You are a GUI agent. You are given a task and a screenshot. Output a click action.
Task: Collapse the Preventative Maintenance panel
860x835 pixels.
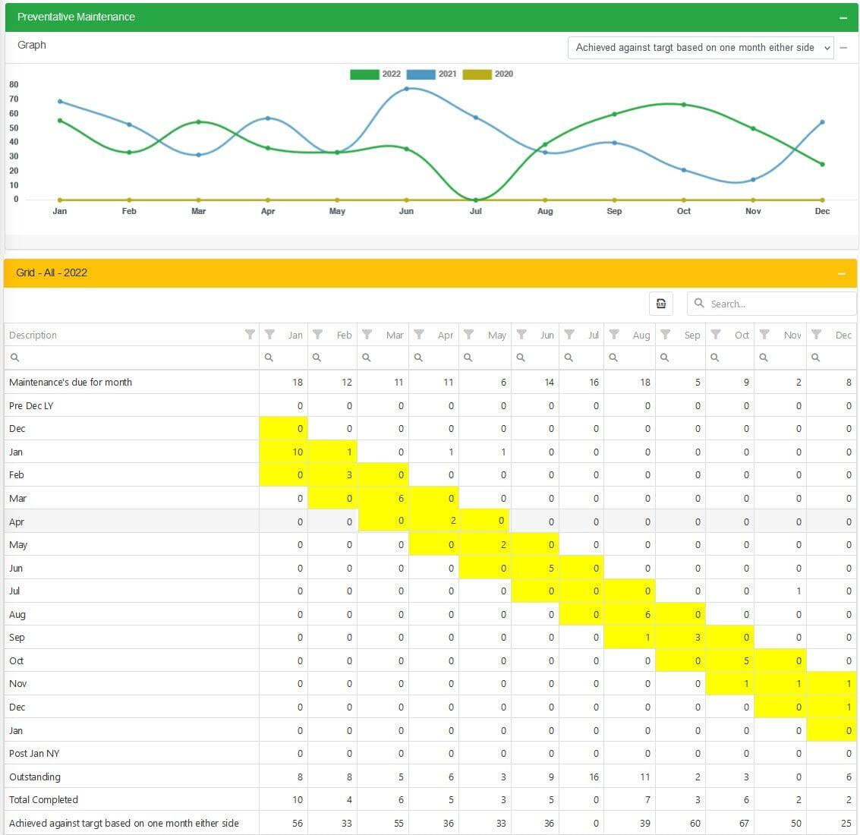pyautogui.click(x=843, y=17)
